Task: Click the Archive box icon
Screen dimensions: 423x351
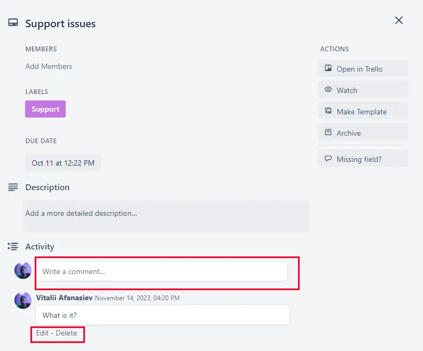Action: 328,132
